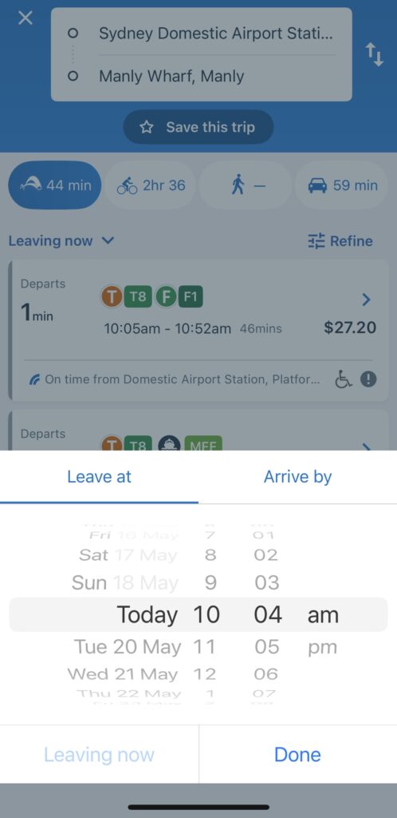Screen dimensions: 397x818
Task: Select the cycling 2hr 36 option
Action: tap(151, 185)
